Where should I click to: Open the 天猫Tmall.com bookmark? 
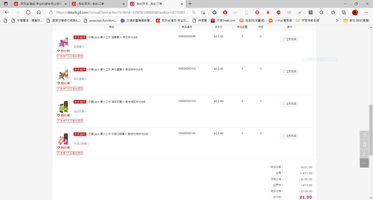coord(223,21)
